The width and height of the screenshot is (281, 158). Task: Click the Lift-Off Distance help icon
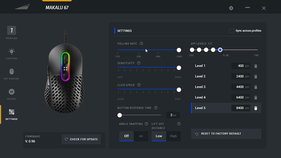click(x=179, y=124)
